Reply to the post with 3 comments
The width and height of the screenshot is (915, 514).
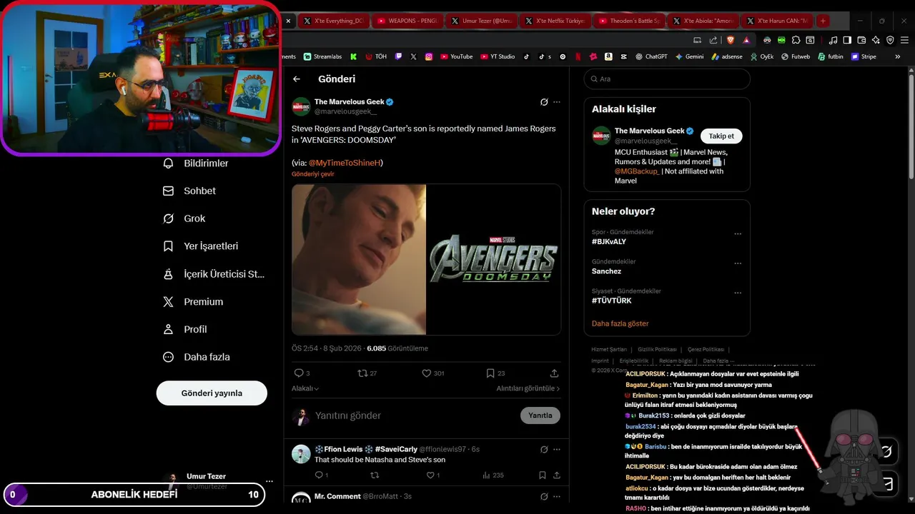[x=302, y=373]
